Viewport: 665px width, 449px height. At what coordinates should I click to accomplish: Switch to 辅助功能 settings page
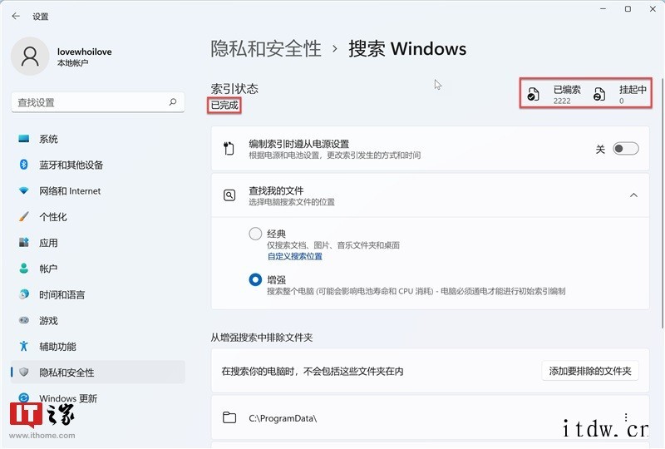98,346
